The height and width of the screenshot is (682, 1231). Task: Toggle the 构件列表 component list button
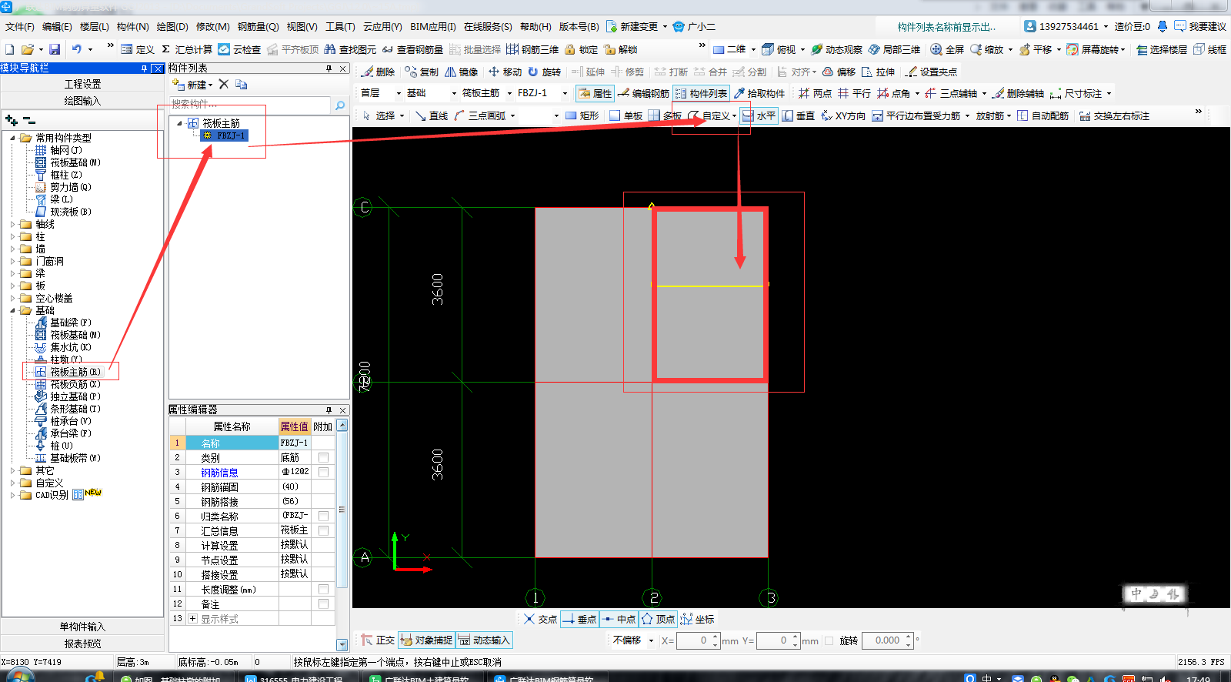[701, 93]
